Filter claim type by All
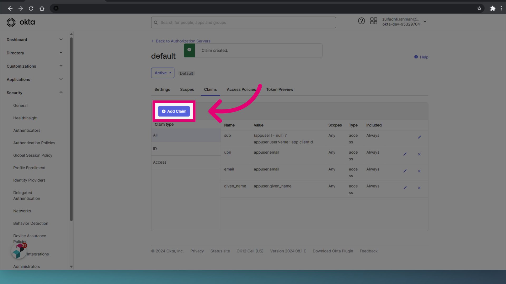 [x=186, y=135]
